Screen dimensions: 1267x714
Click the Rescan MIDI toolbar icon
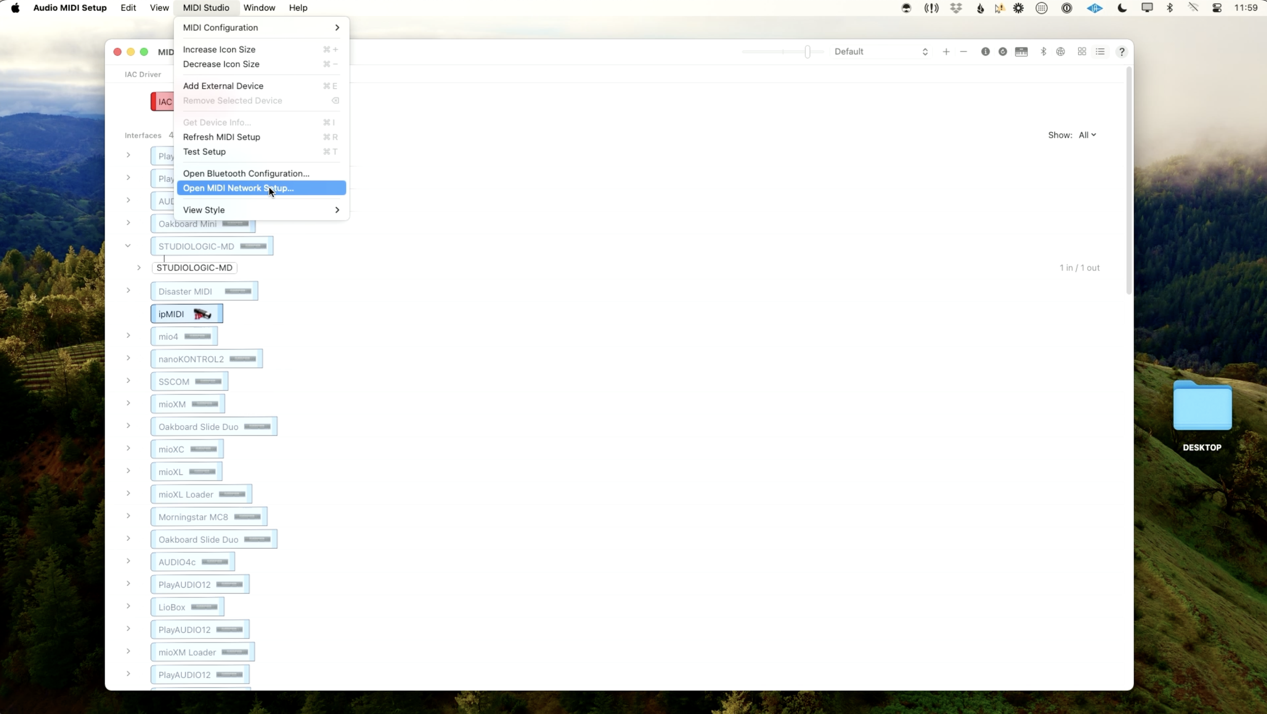(x=1002, y=52)
